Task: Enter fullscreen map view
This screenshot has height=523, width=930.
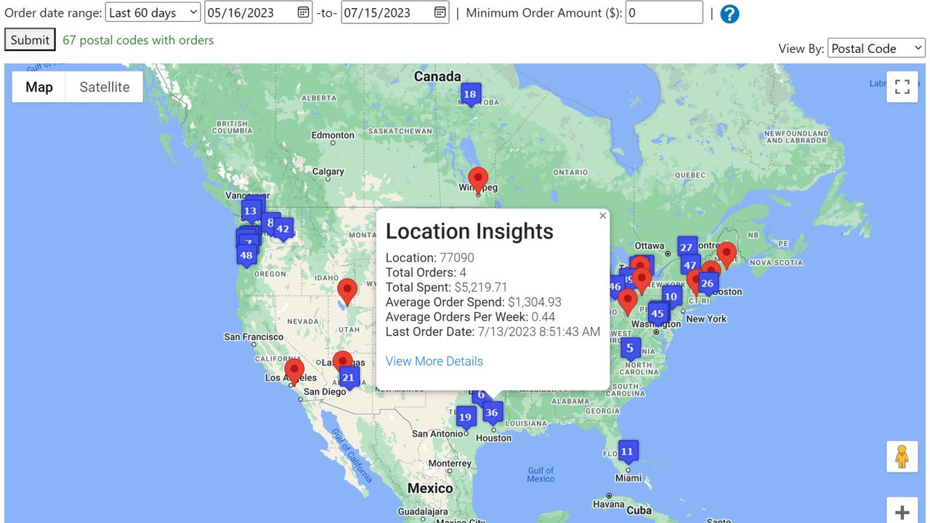Action: click(902, 86)
